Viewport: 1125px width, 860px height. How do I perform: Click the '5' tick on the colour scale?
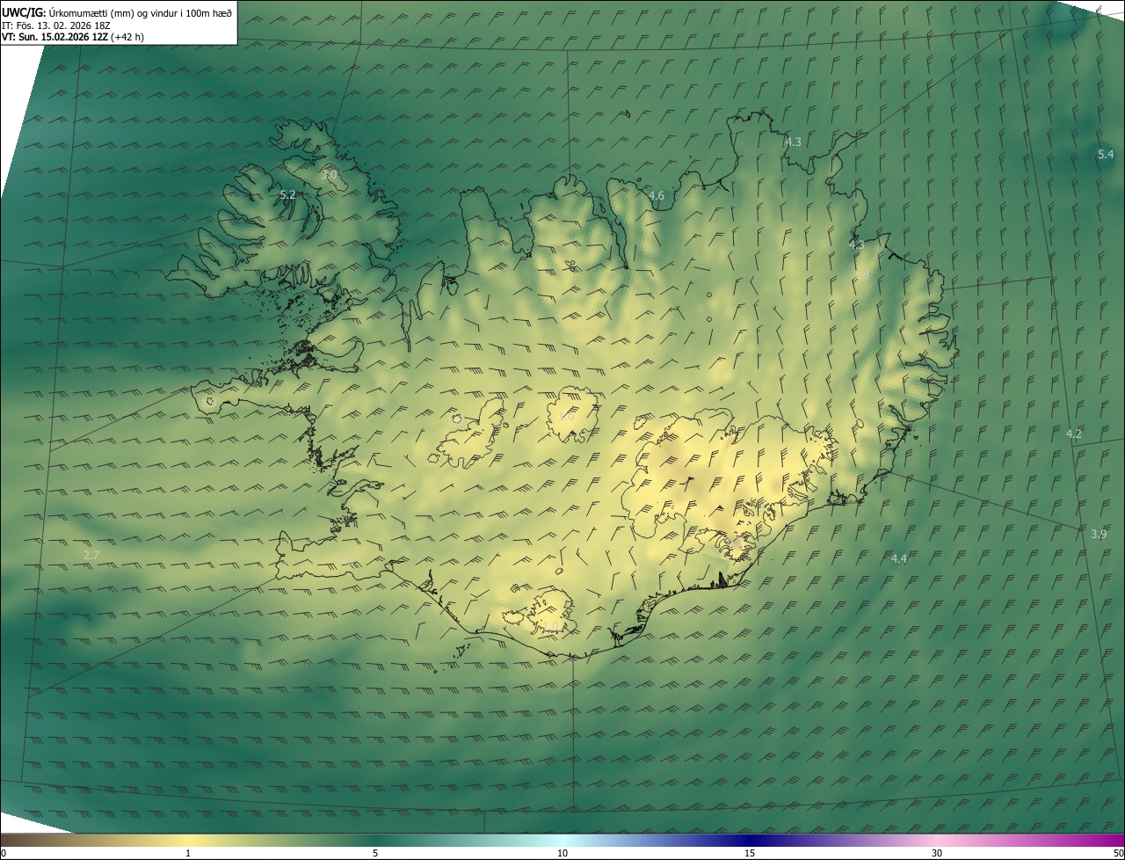click(375, 853)
